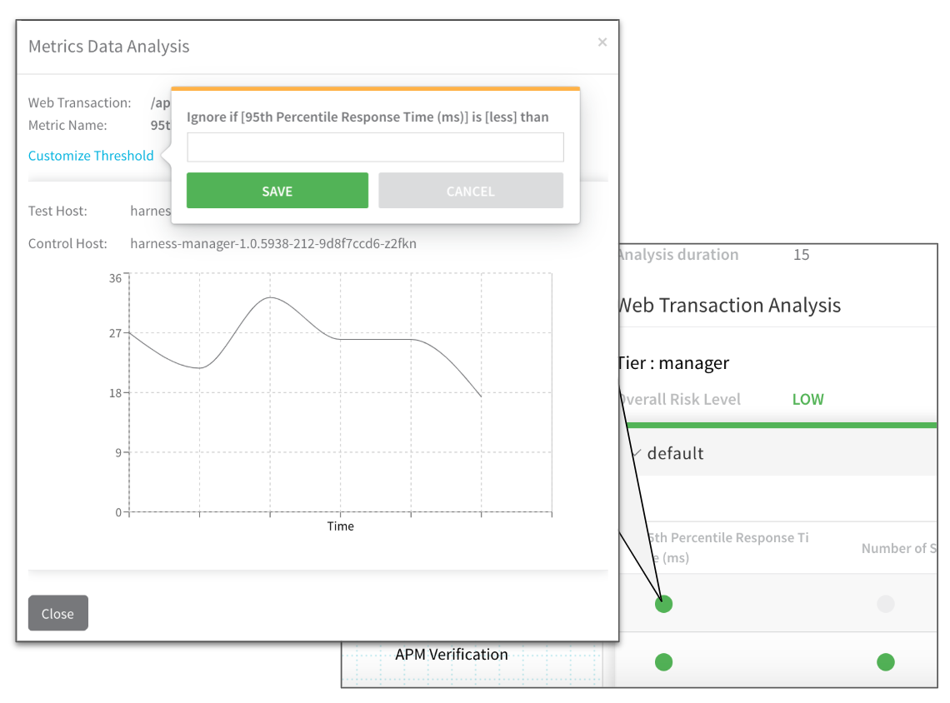Click the green risk level progress bar

tap(781, 425)
